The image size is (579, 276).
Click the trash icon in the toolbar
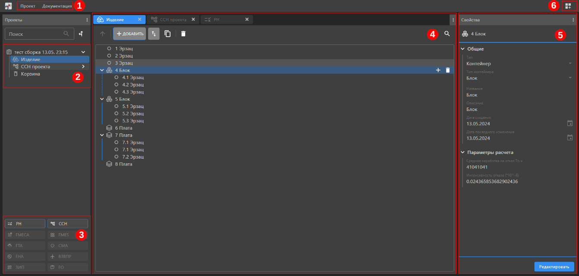pyautogui.click(x=183, y=34)
